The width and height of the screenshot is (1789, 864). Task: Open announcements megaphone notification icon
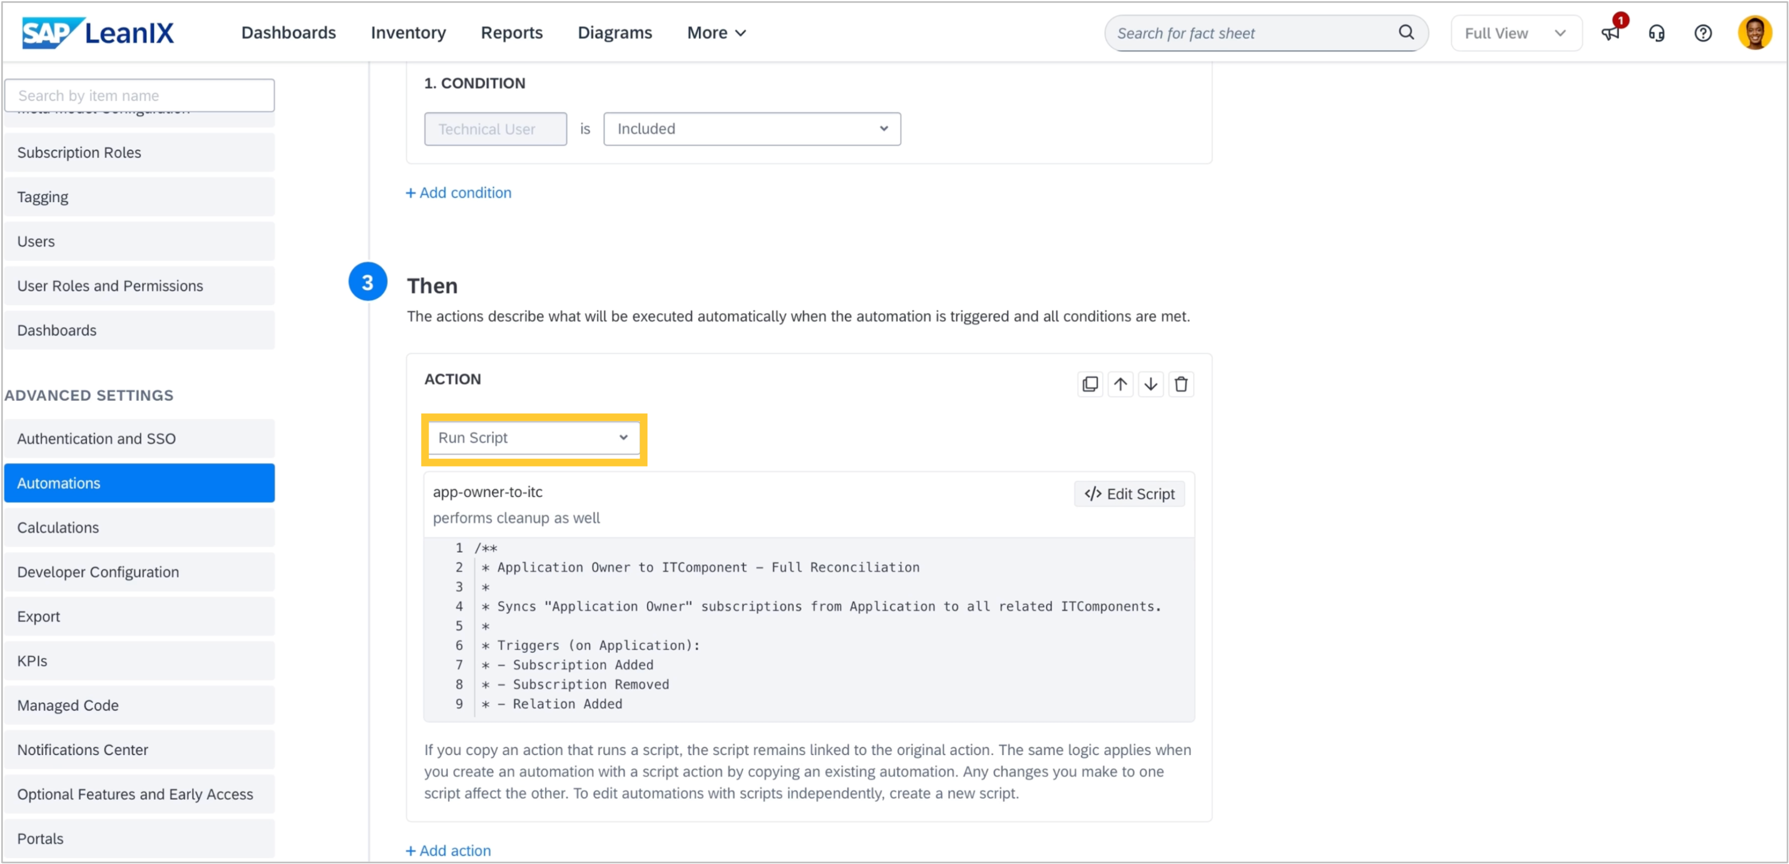1610,33
